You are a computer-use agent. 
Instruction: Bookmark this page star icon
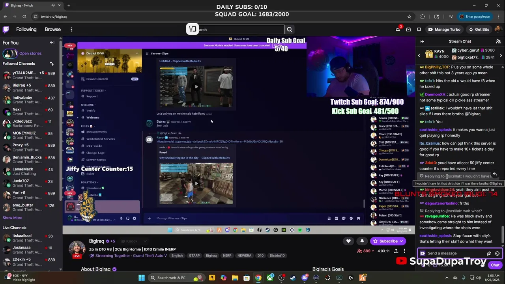point(409,17)
